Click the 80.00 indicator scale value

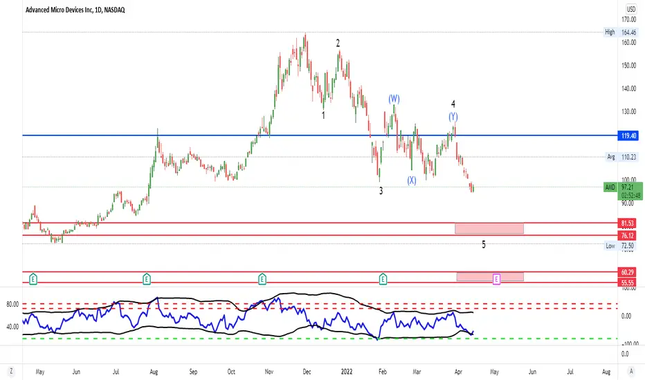pos(12,305)
